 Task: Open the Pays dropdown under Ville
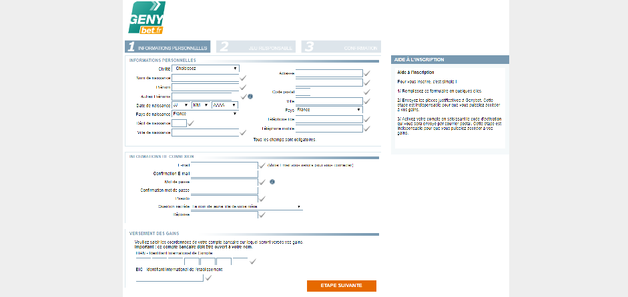click(329, 109)
